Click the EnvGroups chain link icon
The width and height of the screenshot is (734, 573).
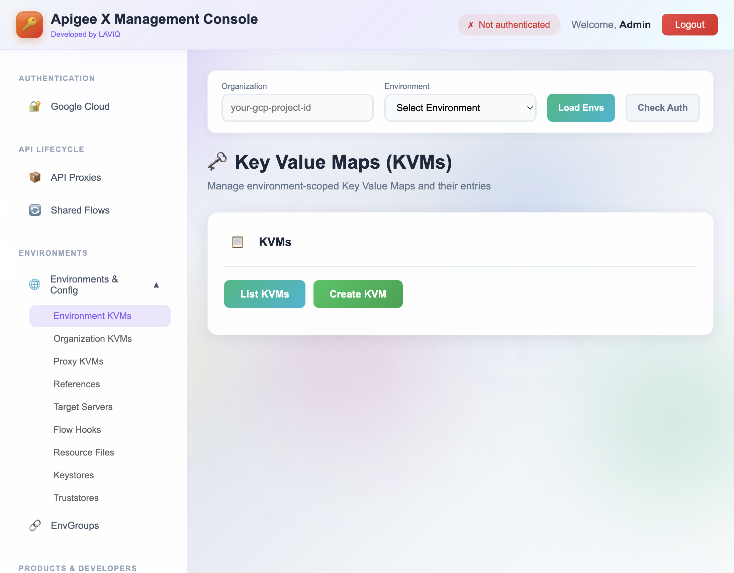coord(34,525)
